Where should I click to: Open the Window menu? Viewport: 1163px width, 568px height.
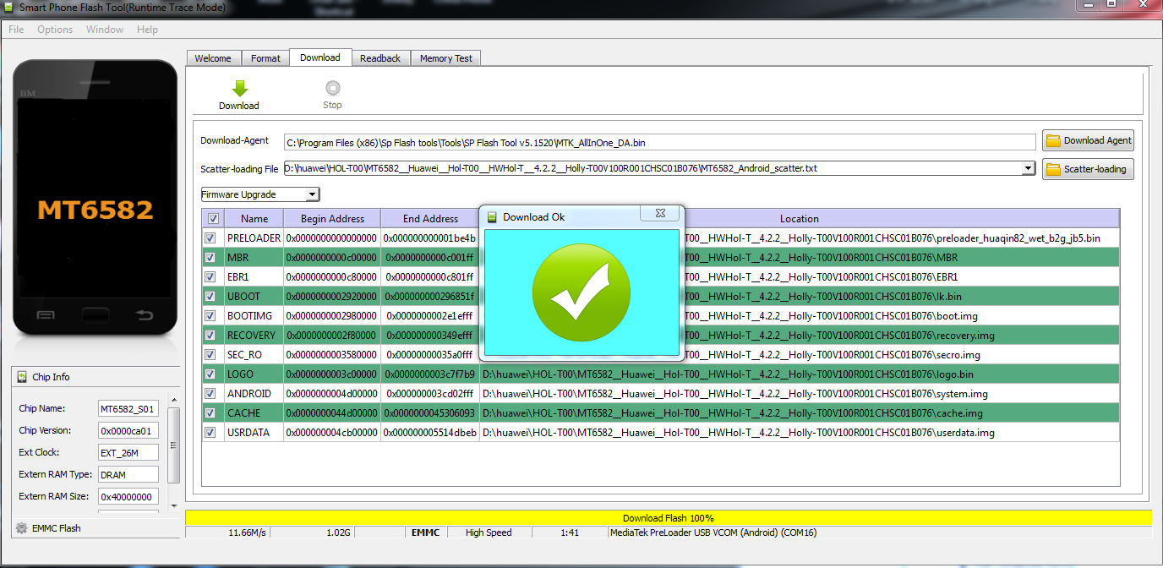click(105, 30)
